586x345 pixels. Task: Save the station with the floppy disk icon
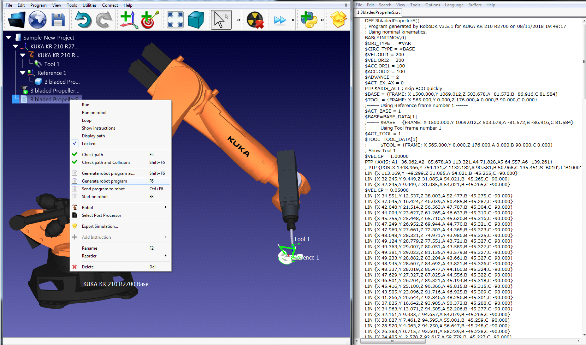point(58,19)
